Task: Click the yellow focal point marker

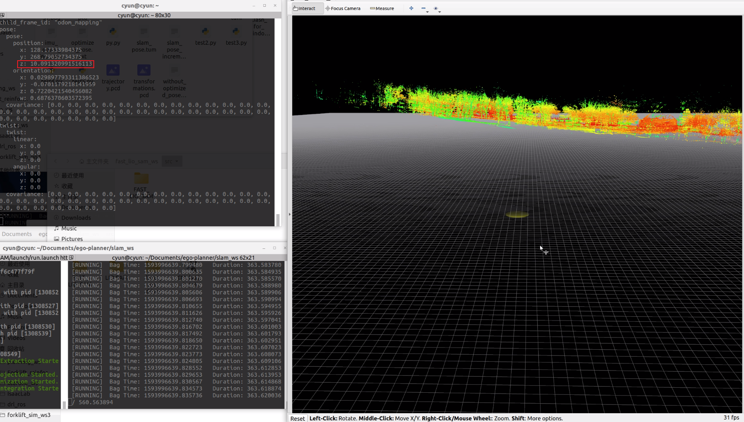Action: (x=517, y=215)
